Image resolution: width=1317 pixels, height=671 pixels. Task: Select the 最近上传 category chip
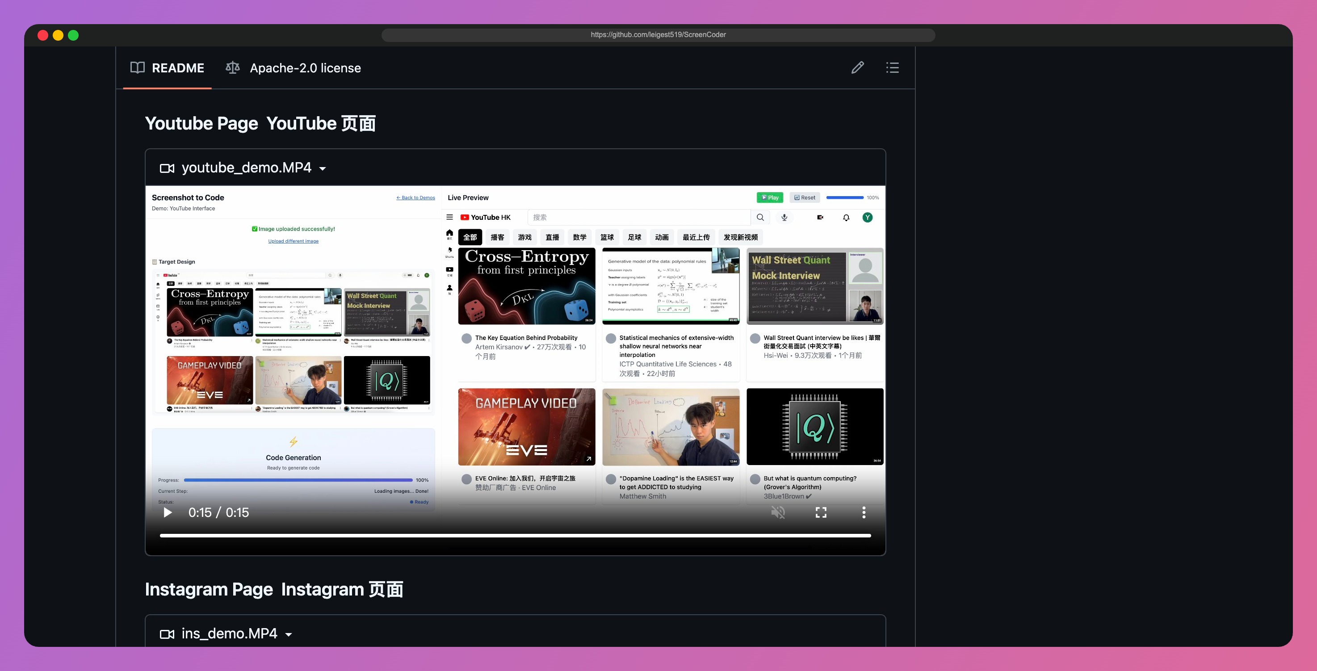(x=696, y=237)
